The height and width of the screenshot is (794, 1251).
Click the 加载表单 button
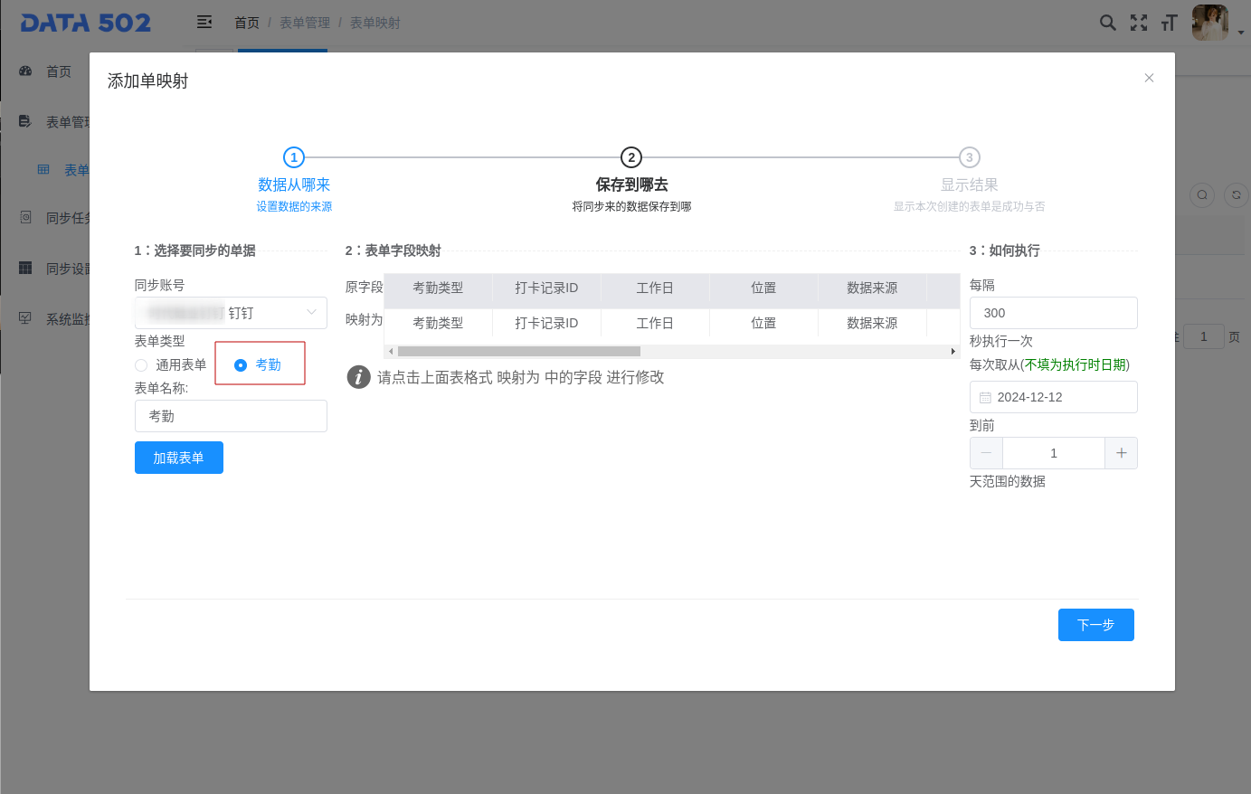pyautogui.click(x=178, y=458)
